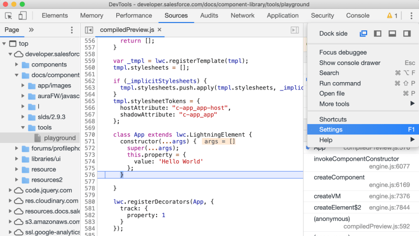
Task: Select the components folder icon
Action: tap(25, 64)
